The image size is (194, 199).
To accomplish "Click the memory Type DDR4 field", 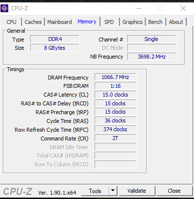I will pyautogui.click(x=55, y=39).
